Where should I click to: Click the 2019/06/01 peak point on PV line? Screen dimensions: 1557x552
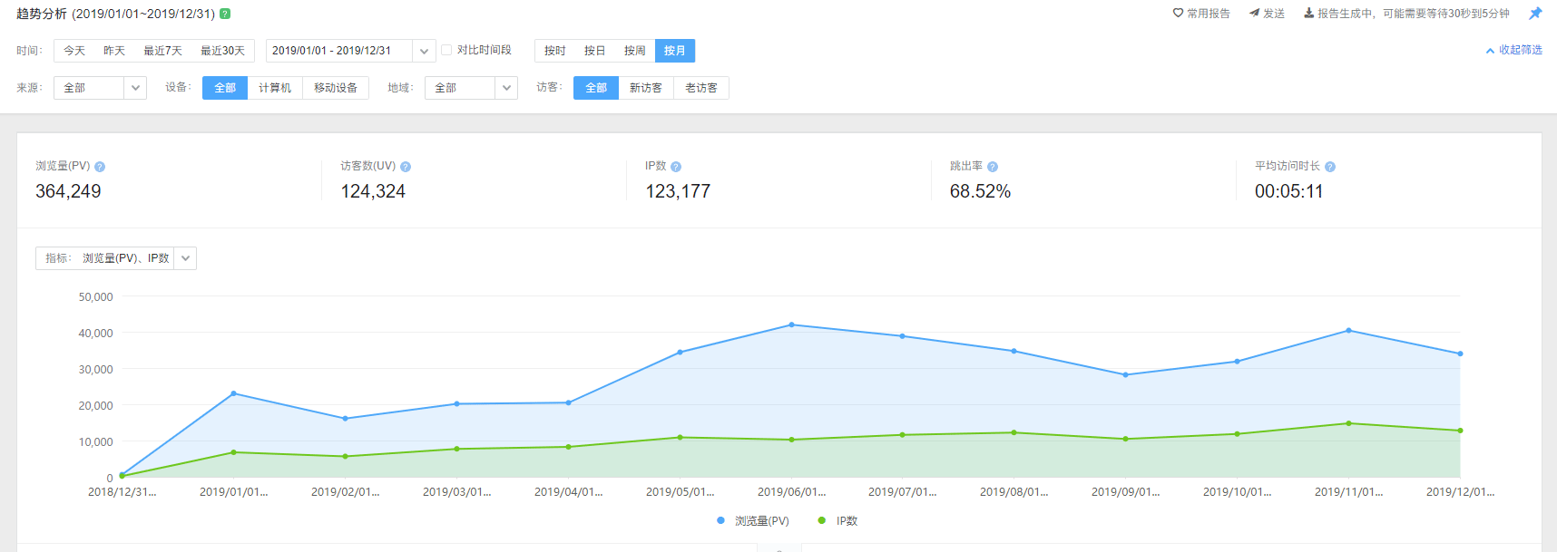click(x=791, y=324)
